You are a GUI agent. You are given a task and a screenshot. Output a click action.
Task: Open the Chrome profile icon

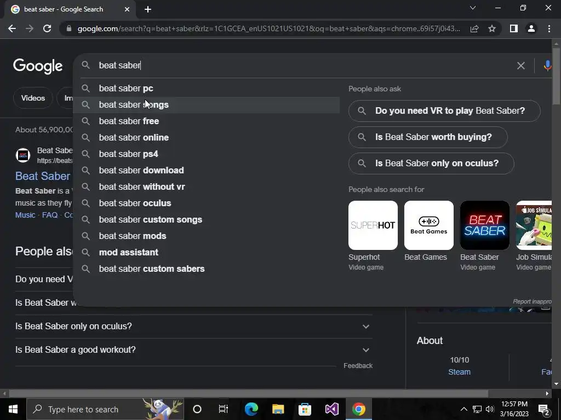531,28
